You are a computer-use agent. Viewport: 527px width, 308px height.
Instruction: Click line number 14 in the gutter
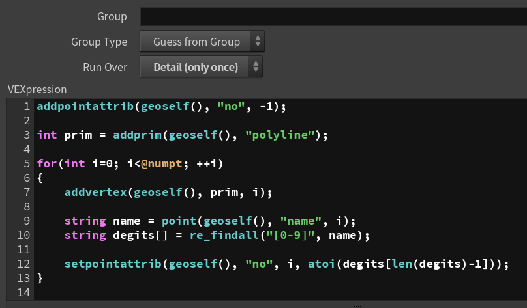tap(23, 292)
